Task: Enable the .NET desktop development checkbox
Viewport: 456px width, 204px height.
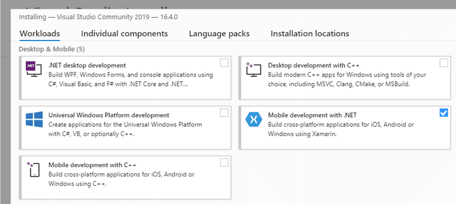Action: coord(224,63)
